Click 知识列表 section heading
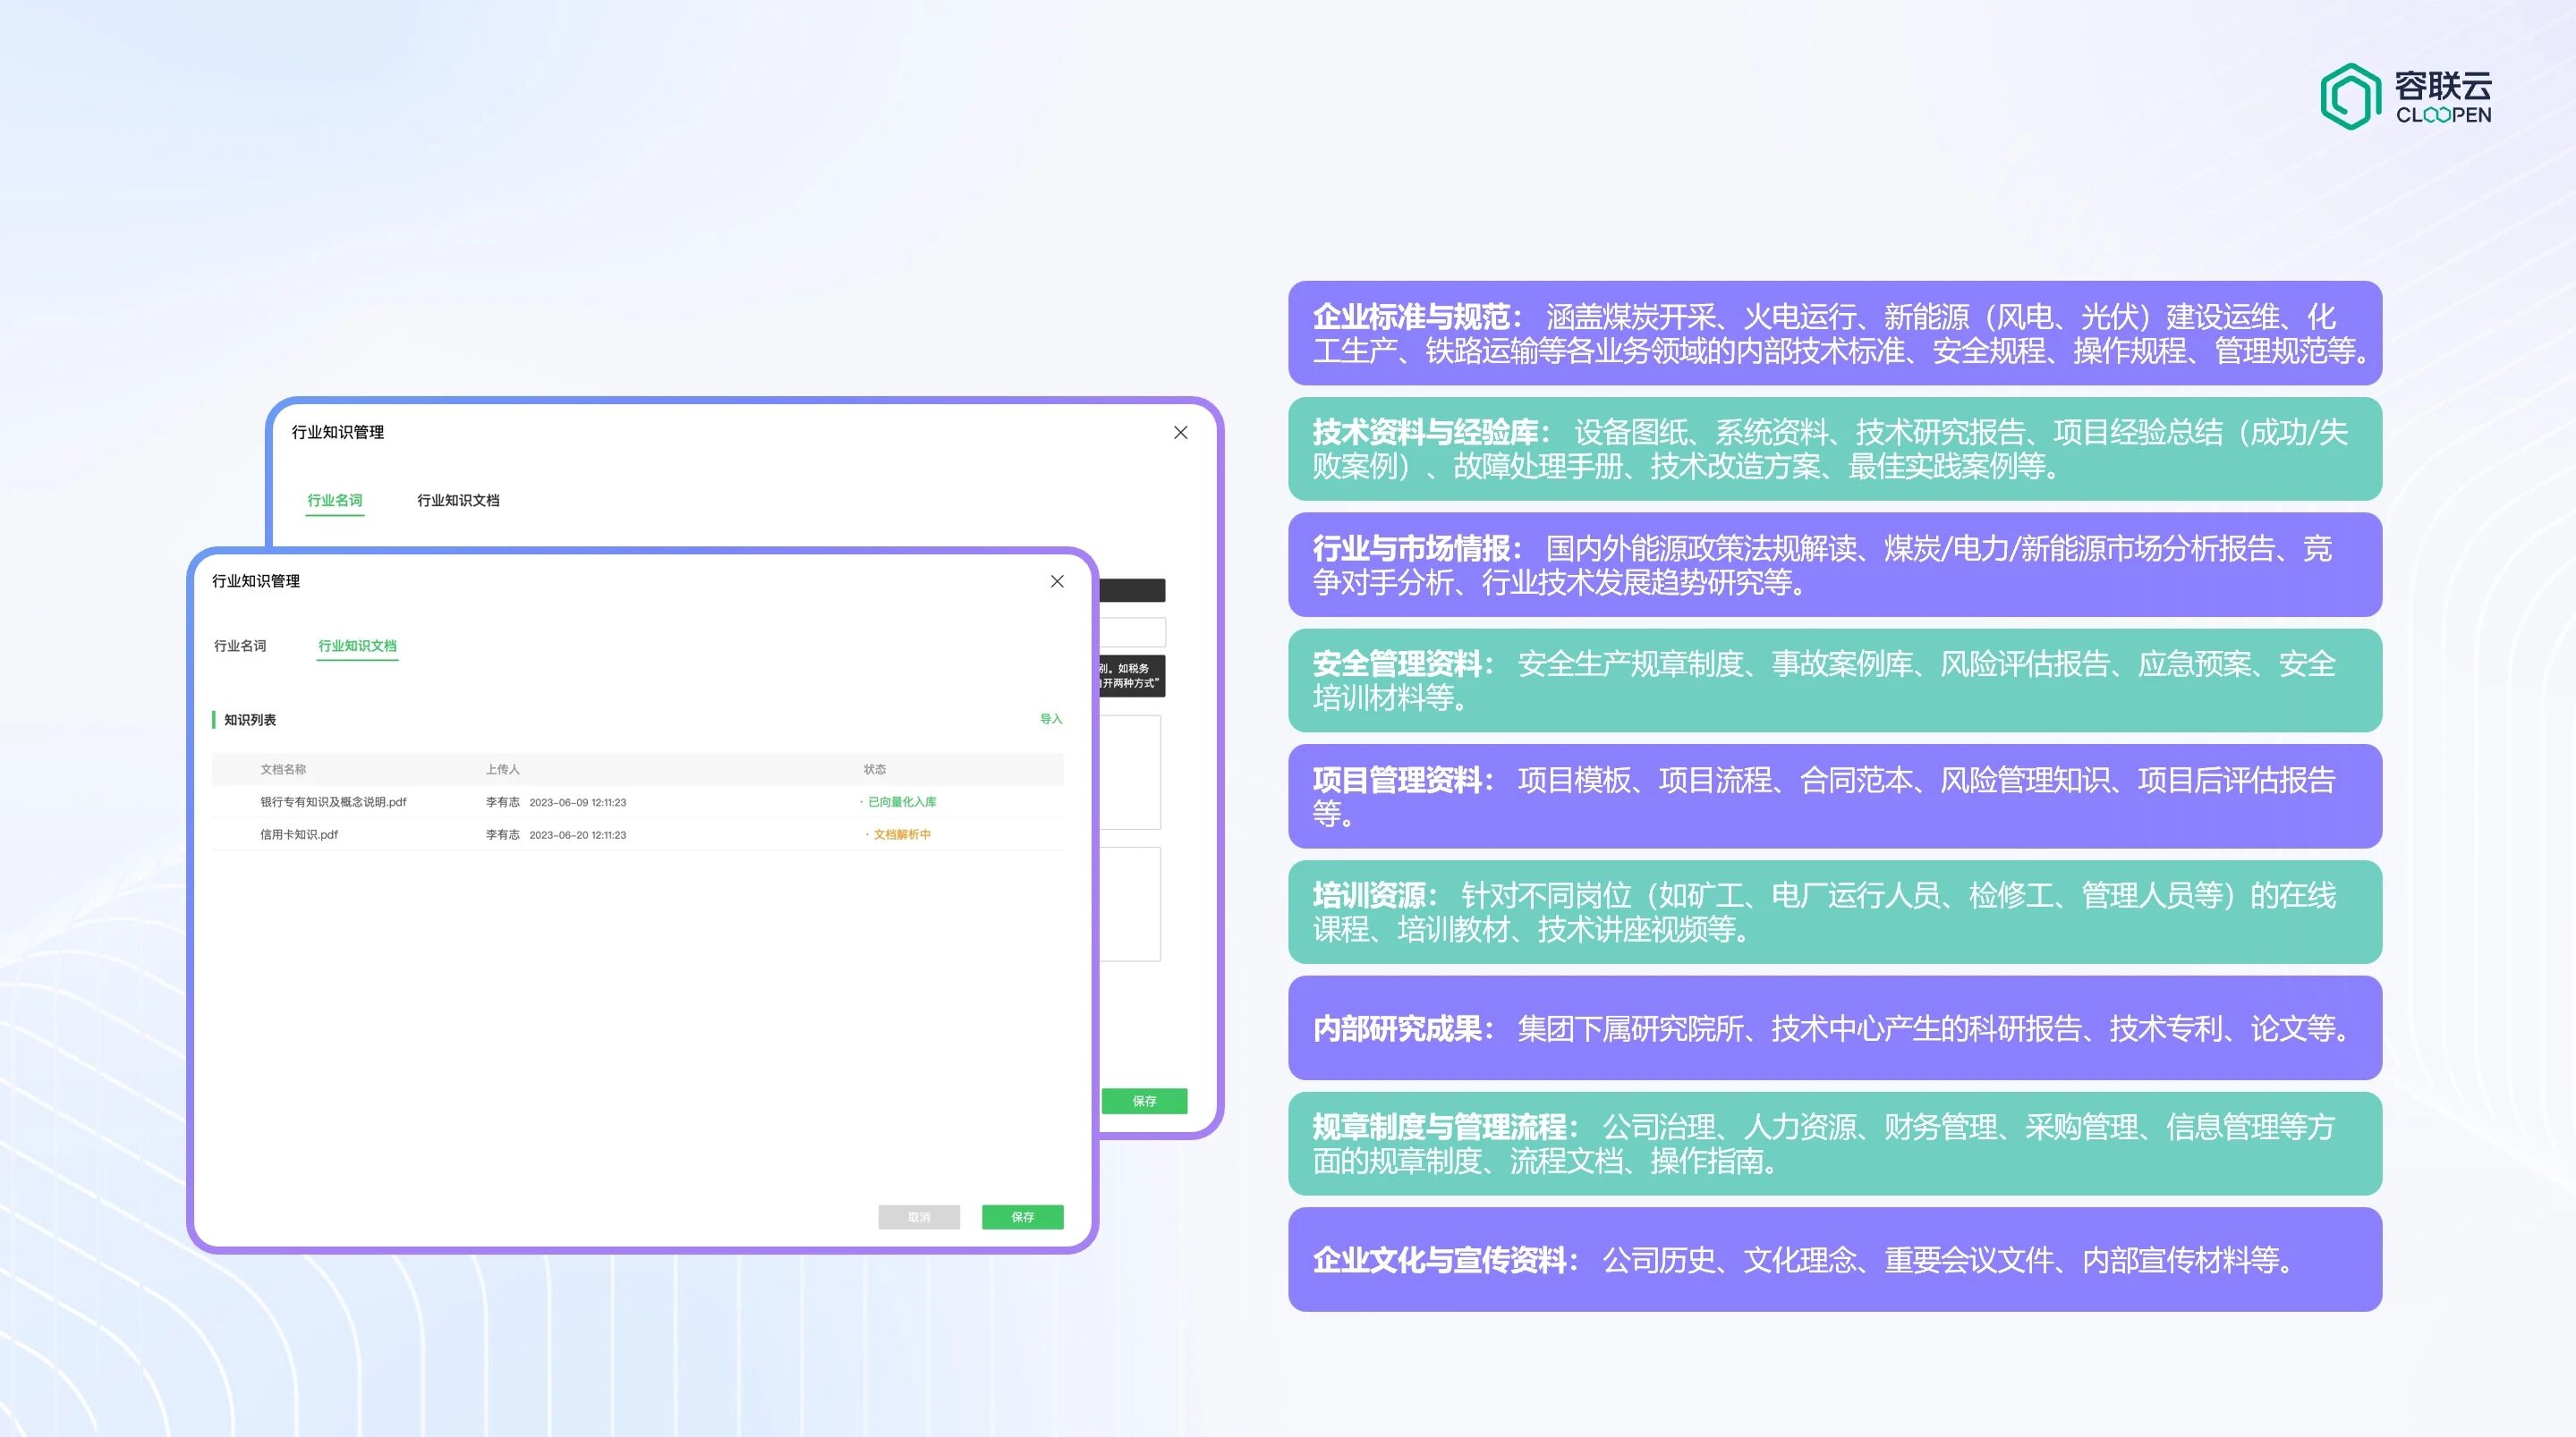The width and height of the screenshot is (2576, 1437). click(250, 720)
